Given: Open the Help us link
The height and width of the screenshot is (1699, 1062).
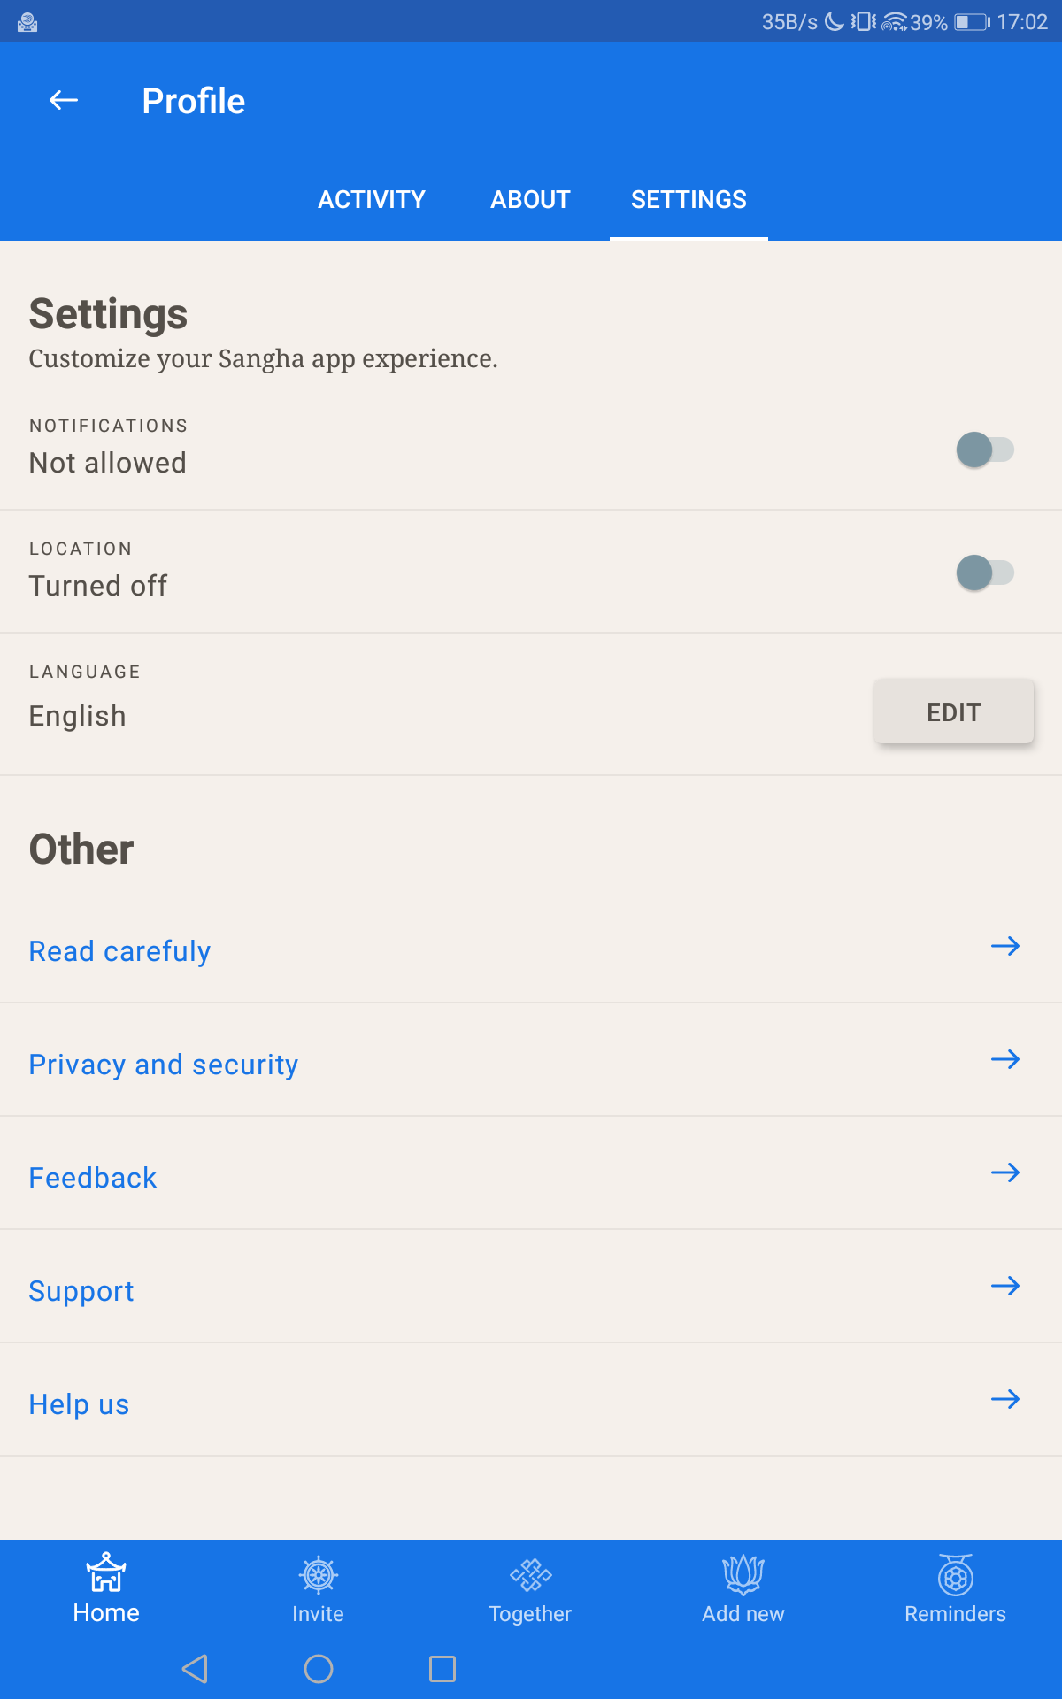Looking at the screenshot, I should point(80,1404).
